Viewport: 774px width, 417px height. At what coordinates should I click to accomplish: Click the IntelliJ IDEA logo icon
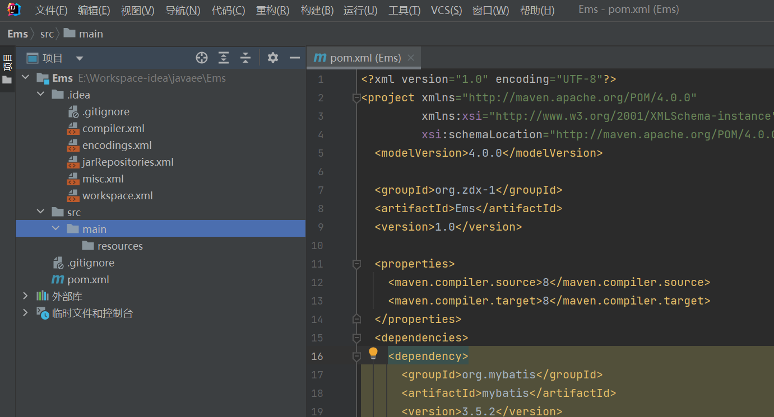pyautogui.click(x=14, y=10)
